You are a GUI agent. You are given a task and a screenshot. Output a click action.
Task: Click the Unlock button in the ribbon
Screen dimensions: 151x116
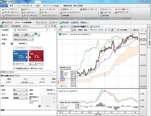122,9
